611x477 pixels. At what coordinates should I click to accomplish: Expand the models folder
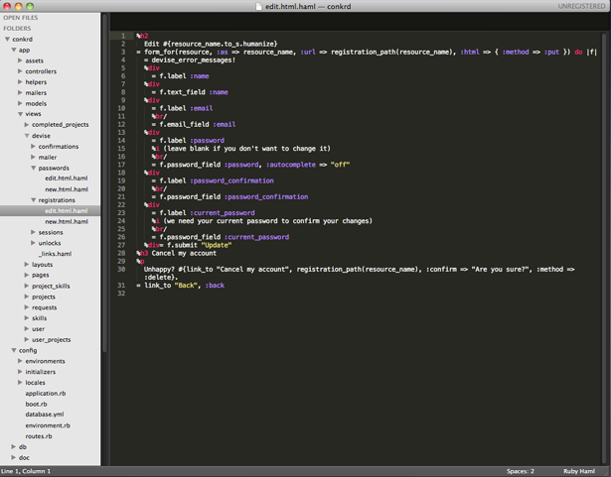coord(20,103)
